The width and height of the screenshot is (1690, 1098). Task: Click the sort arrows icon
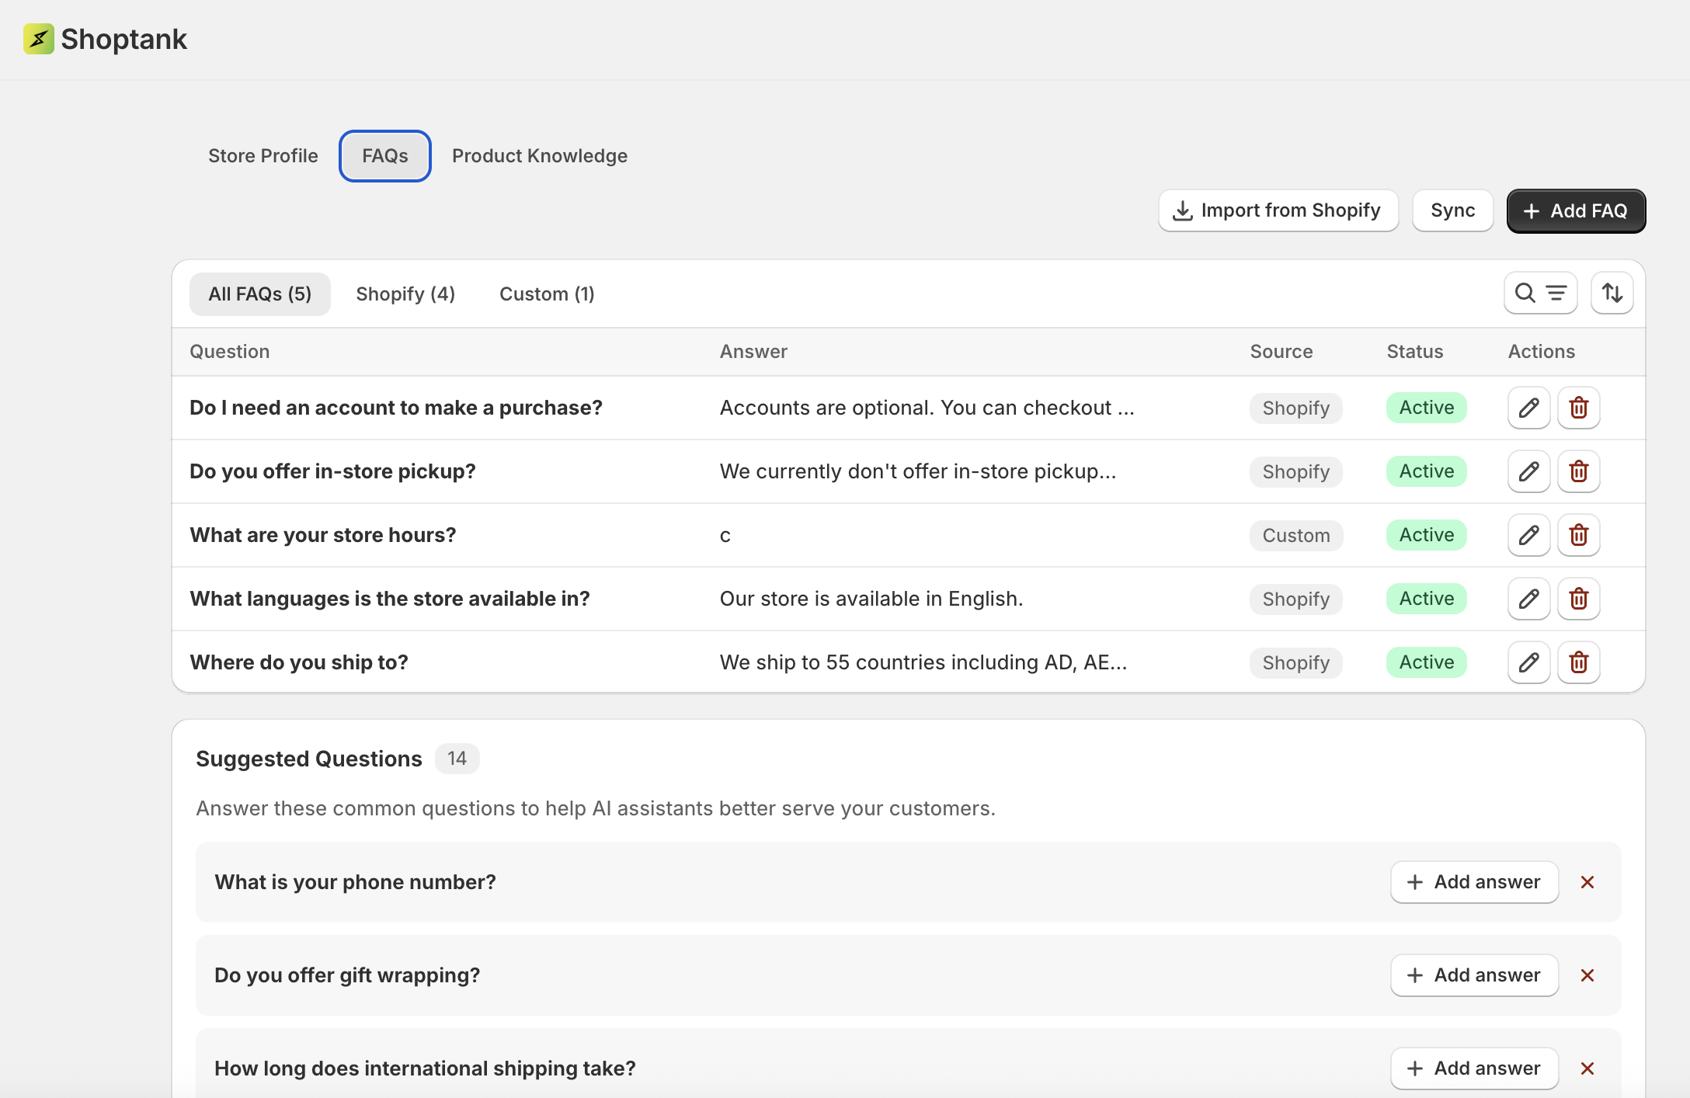tap(1612, 293)
